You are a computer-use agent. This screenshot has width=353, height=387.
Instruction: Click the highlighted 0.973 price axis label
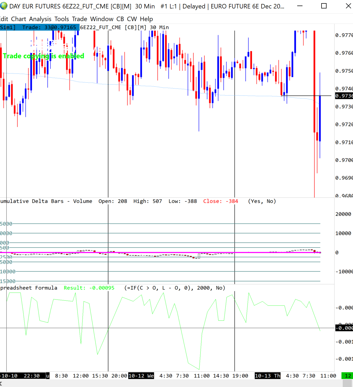[344, 96]
